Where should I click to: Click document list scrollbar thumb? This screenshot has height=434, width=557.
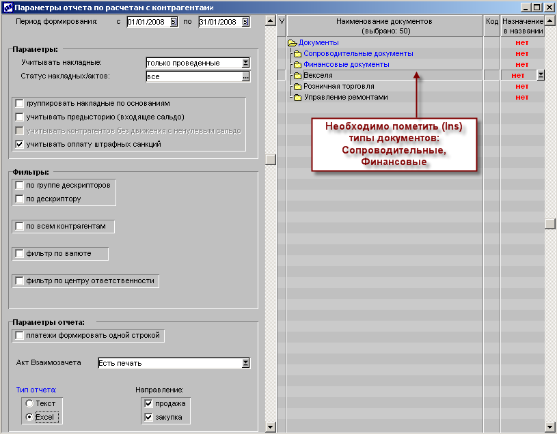click(550, 224)
